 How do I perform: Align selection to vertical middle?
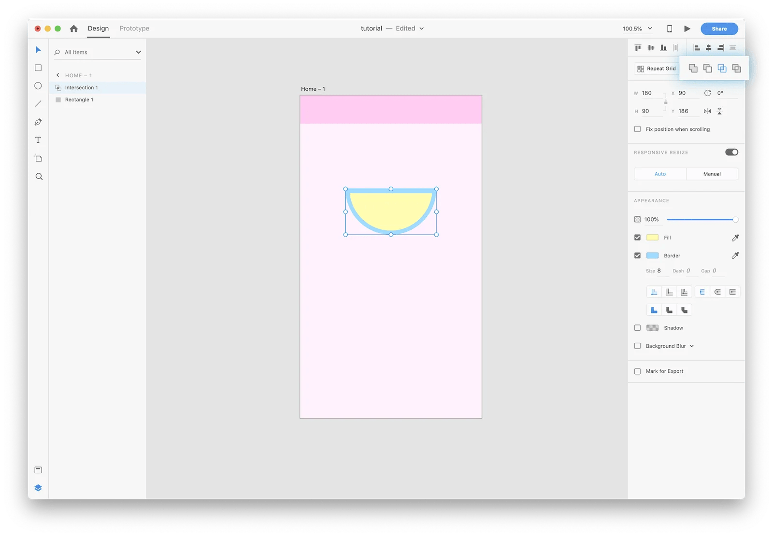point(651,48)
